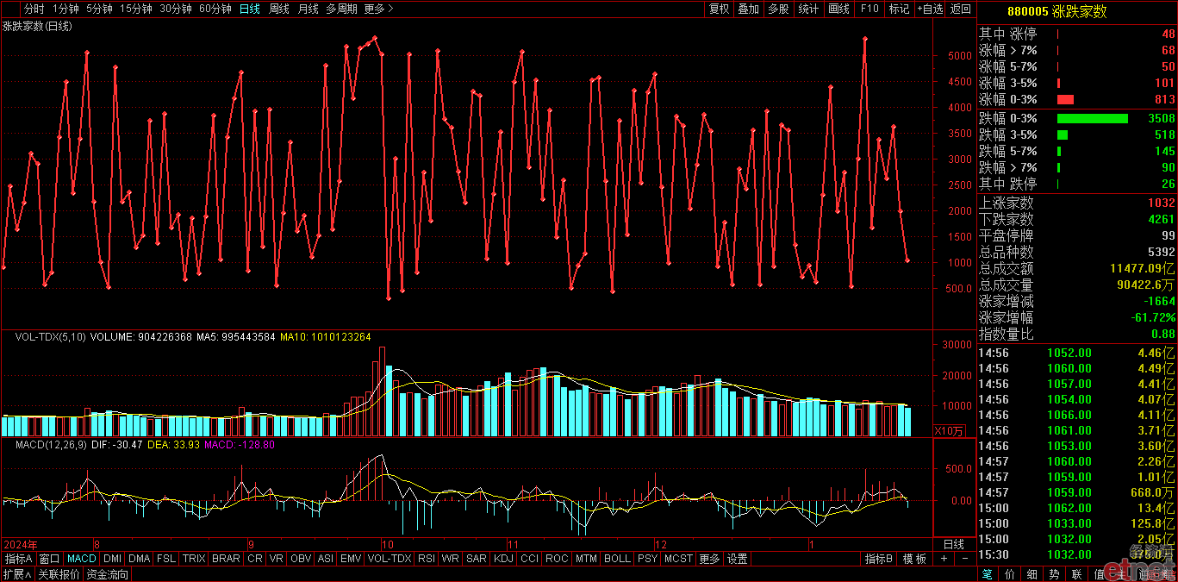1178x582 pixels.
Task: Select the PSY indicator tab
Action: [647, 559]
